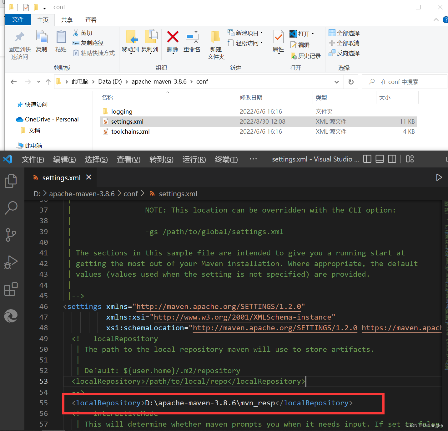Expand the Open with dropdown in ribbon
The image size is (448, 431).
313,34
